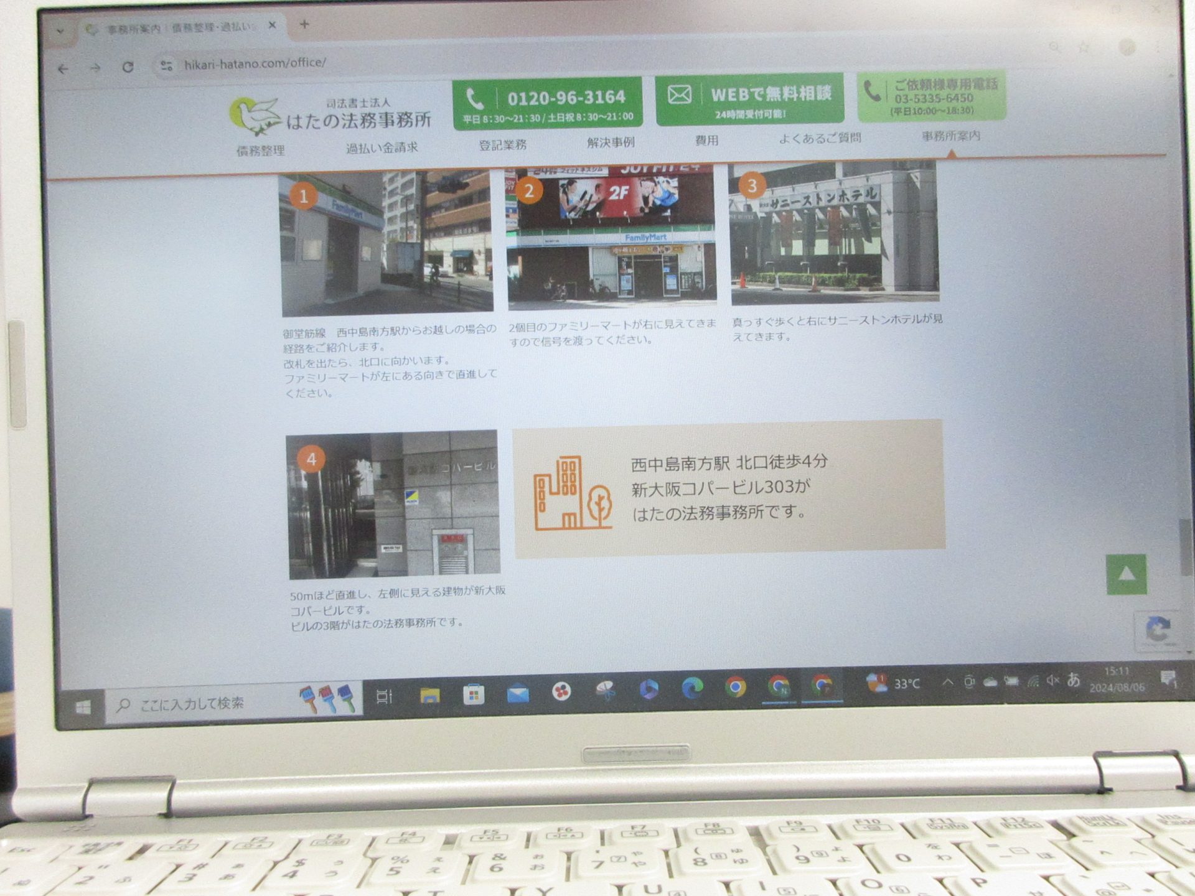
Task: Click the text 新大阪コパービル303が
Action: 721,487
